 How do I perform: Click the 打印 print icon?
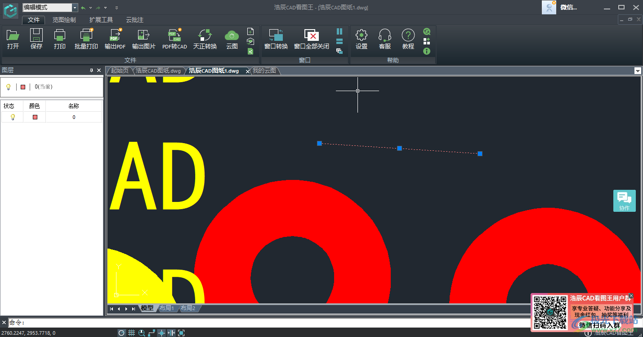(x=60, y=39)
